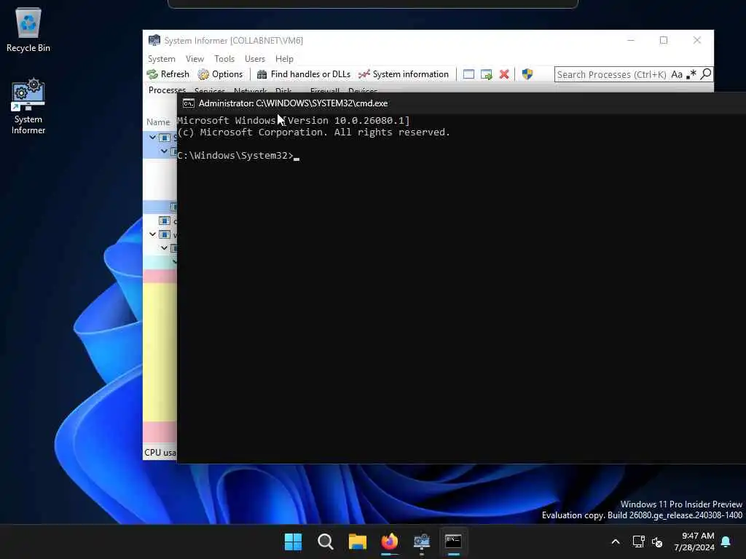Click red X terminate process icon
The image size is (746, 559).
(504, 74)
